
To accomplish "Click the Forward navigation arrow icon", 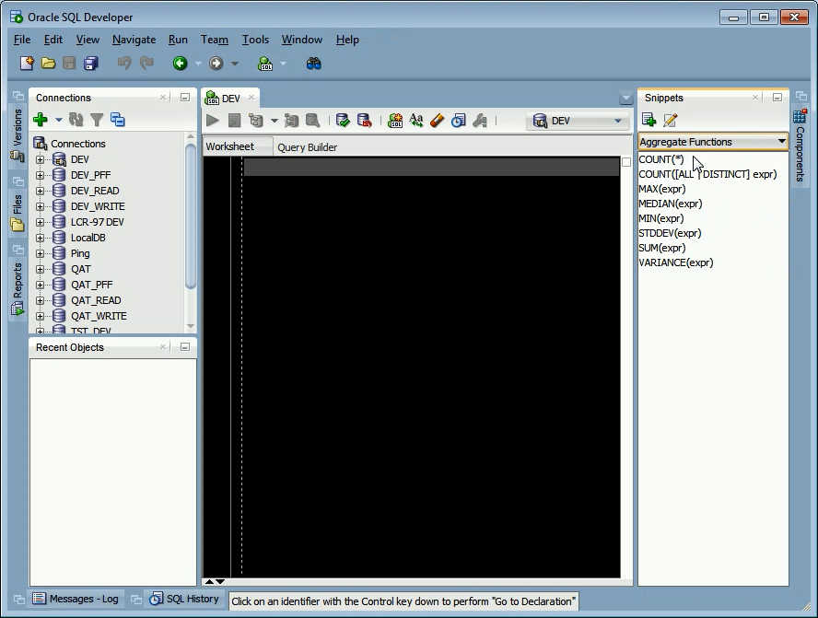I will [x=216, y=64].
